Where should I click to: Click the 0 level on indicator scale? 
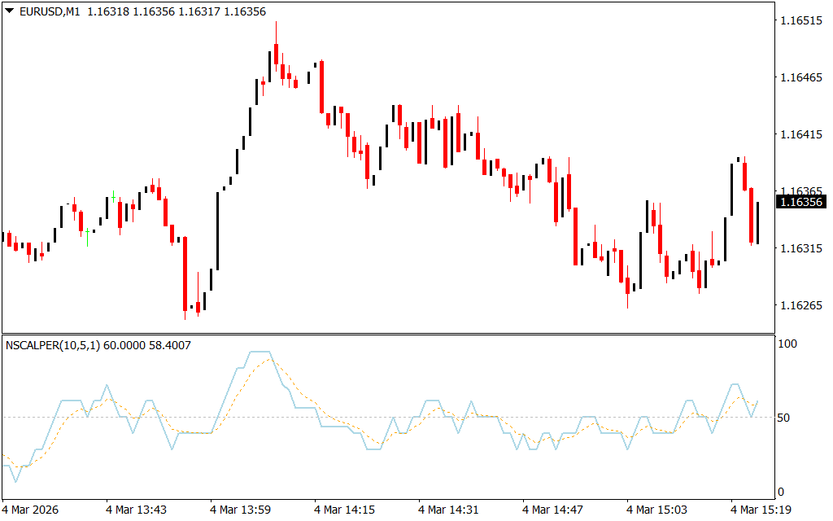[x=782, y=492]
